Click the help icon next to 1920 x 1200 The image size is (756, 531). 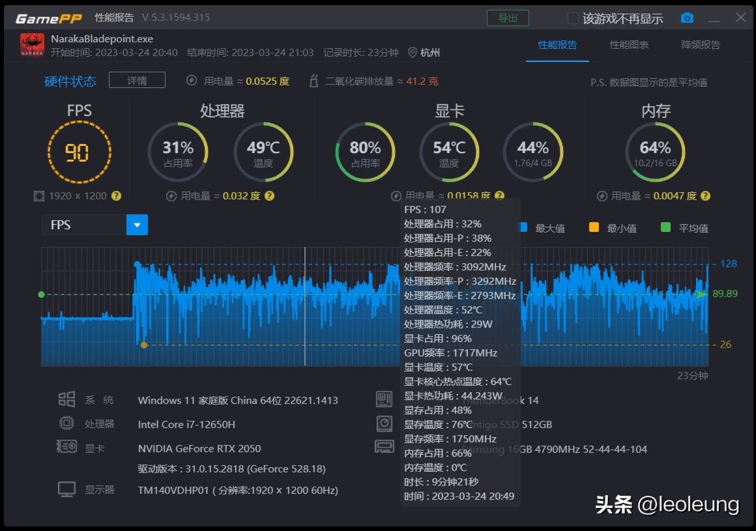[117, 195]
